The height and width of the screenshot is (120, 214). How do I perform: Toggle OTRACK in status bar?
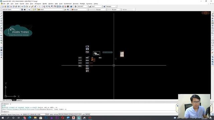(71, 115)
